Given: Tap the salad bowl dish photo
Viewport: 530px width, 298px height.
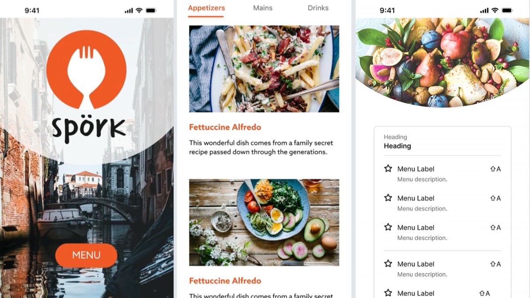Looking at the screenshot, I should [x=264, y=223].
